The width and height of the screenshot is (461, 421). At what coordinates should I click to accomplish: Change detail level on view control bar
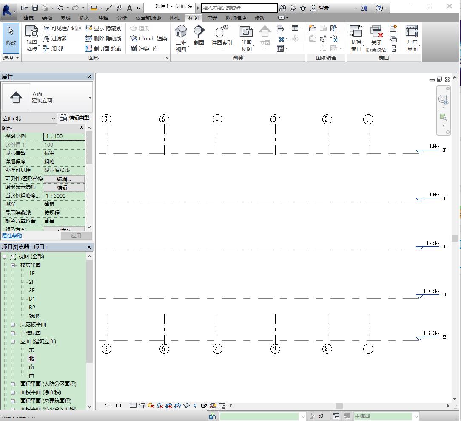tap(133, 406)
